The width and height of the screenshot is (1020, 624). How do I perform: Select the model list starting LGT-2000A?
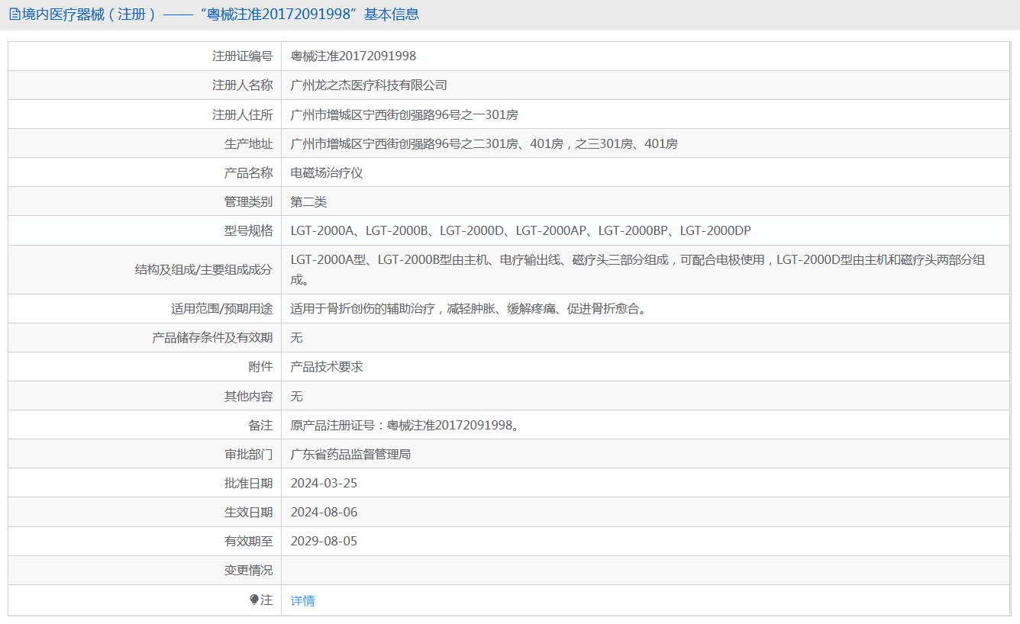click(x=521, y=230)
